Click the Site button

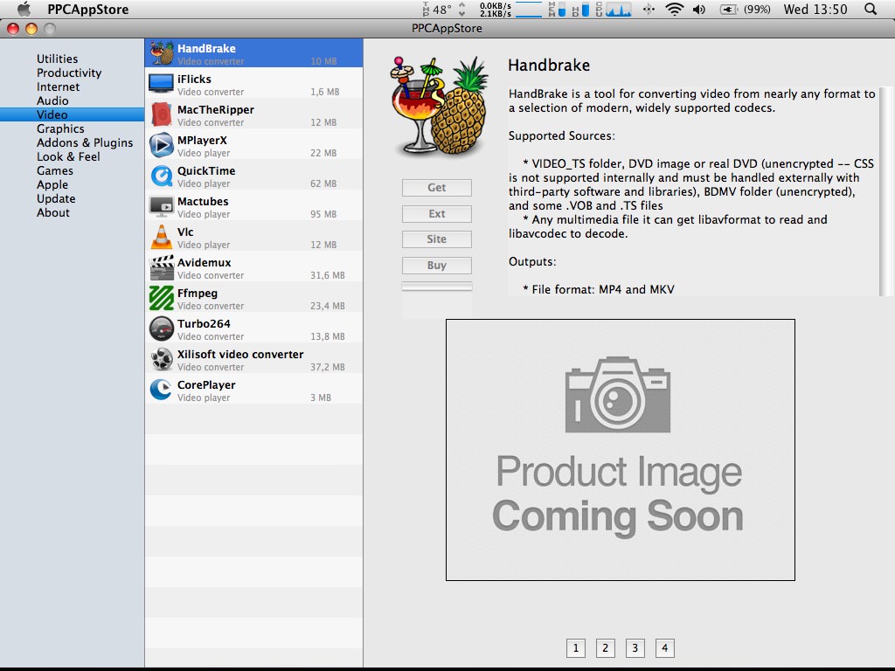pyautogui.click(x=437, y=239)
